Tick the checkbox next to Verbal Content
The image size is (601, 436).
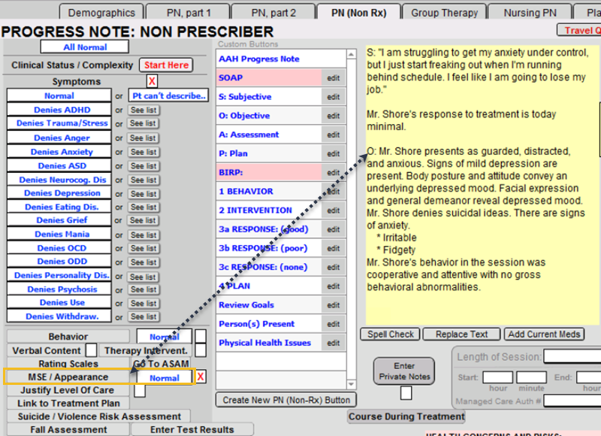tap(91, 350)
